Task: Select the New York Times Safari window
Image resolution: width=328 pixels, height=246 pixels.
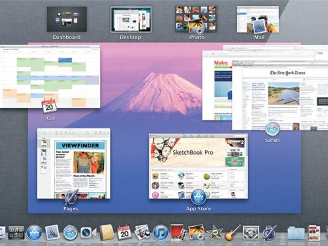Action: (280, 95)
